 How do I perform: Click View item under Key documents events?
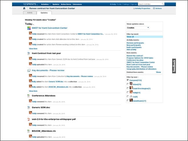click(33, 91)
